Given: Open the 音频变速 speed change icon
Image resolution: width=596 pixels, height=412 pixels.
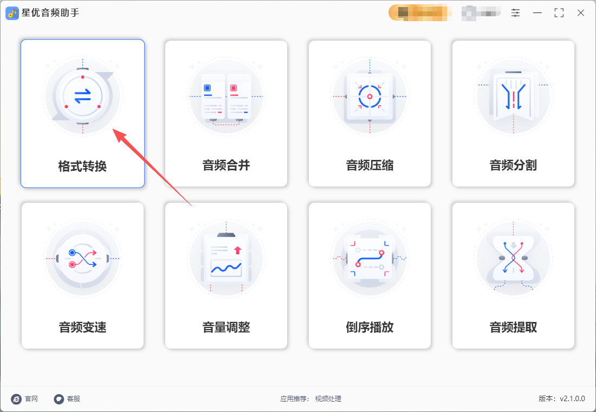Looking at the screenshot, I should click(82, 258).
